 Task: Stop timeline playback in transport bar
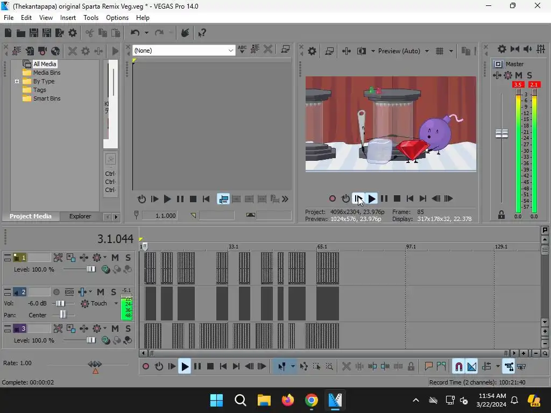click(210, 367)
